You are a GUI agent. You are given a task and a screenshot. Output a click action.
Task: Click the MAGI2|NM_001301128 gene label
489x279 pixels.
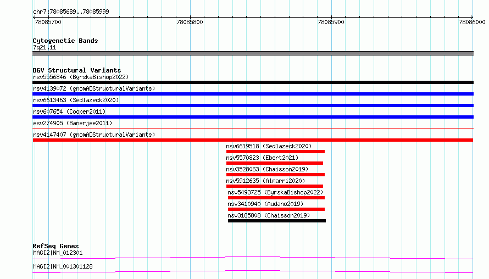(63, 266)
